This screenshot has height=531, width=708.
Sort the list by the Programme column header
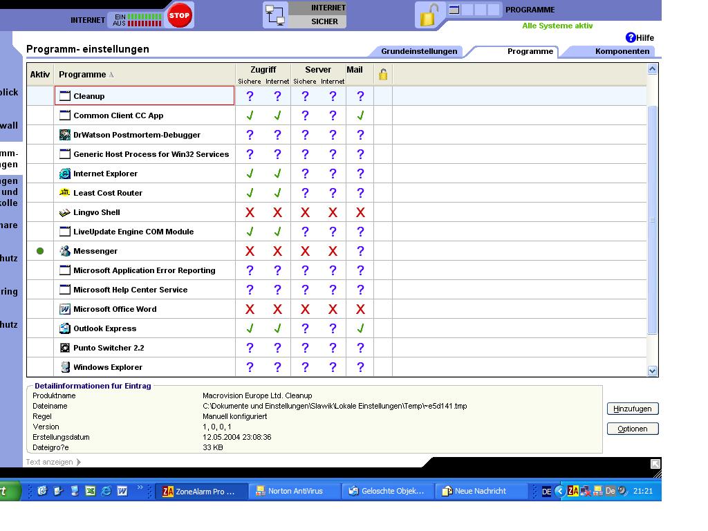pos(145,74)
